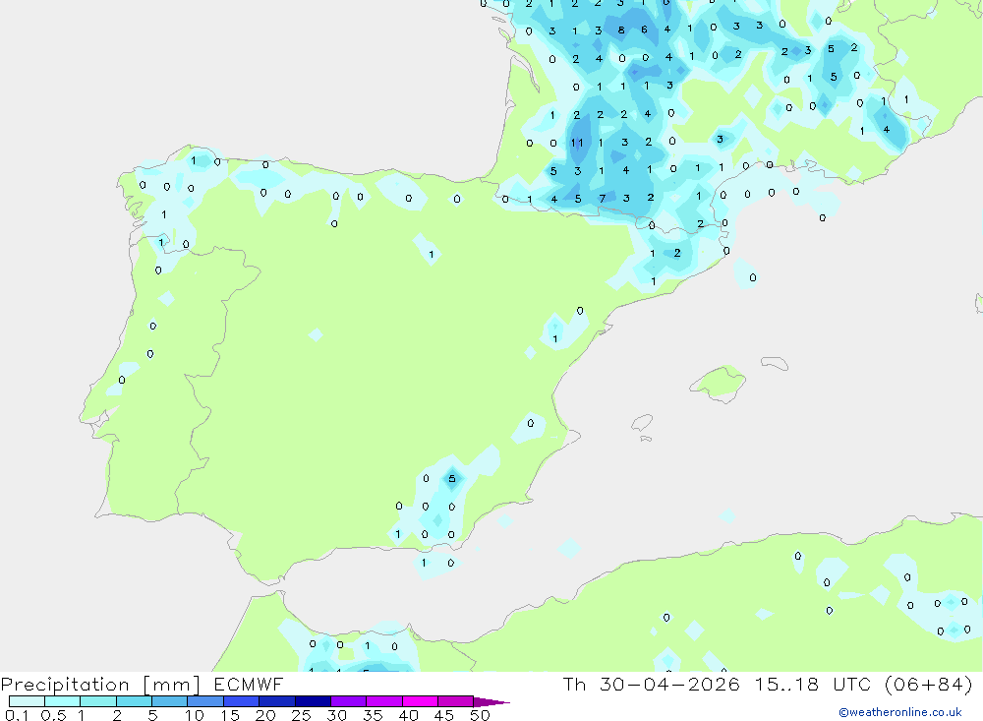Click the 30–35 mm purple swatch
983x721 pixels.
349,701
